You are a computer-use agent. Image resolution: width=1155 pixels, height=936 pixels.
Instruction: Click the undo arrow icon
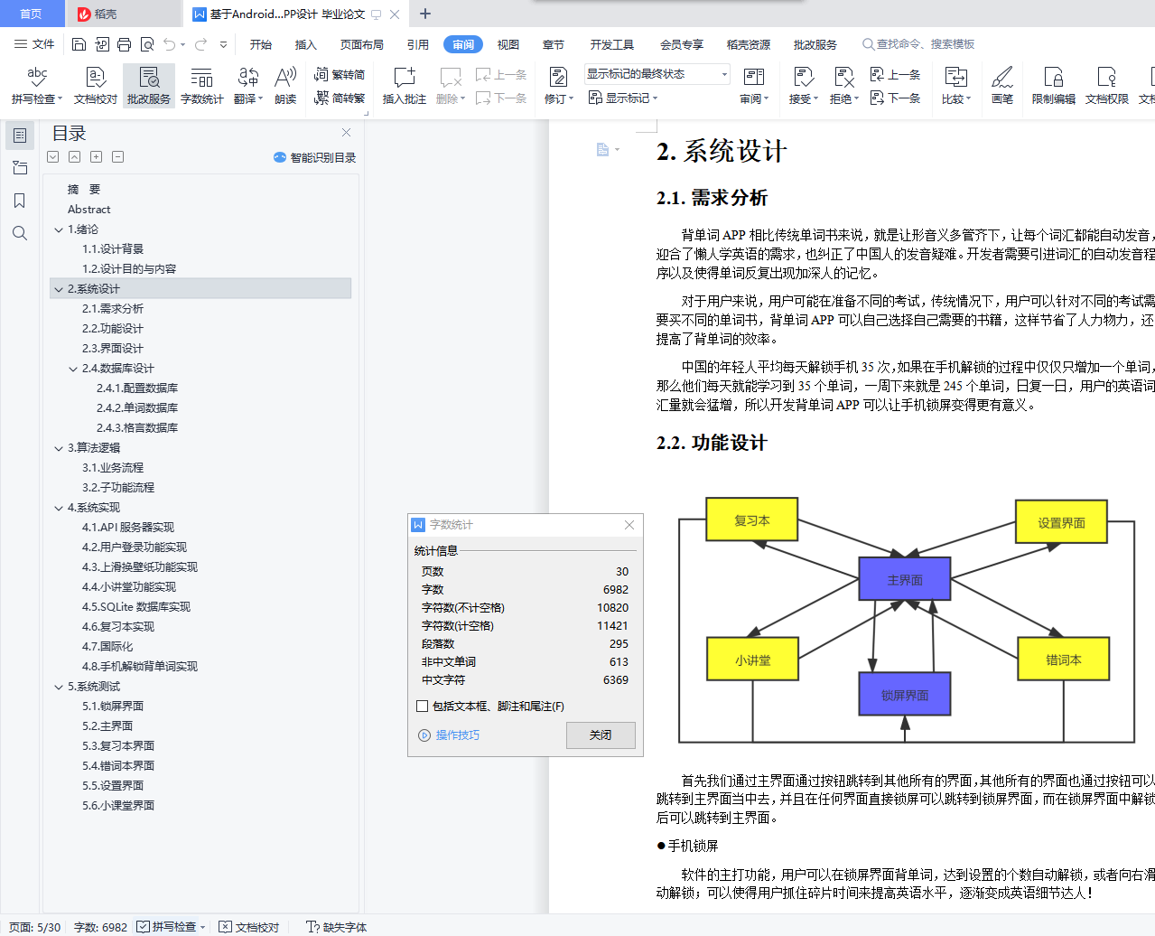click(x=169, y=44)
